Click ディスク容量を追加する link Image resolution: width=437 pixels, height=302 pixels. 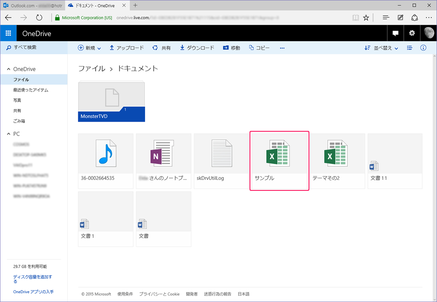point(32,279)
